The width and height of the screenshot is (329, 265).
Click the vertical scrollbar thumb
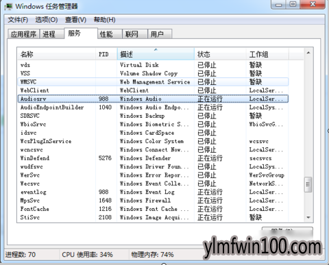point(308,184)
